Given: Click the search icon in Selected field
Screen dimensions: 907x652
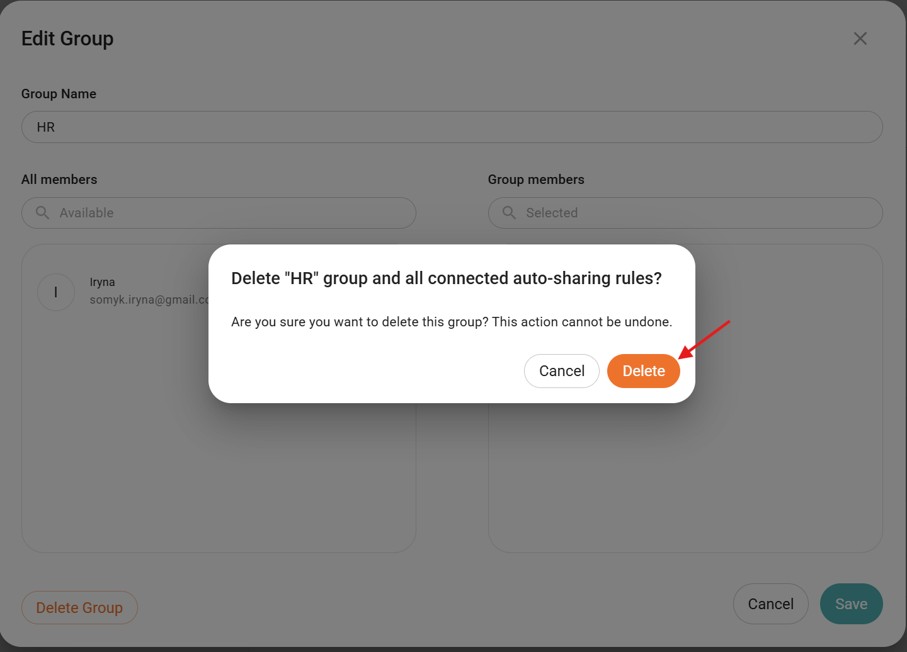Looking at the screenshot, I should [509, 213].
